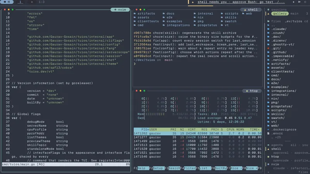Click F5 List in htop footer
The width and height of the screenshot is (310, 174).
(x=203, y=168)
